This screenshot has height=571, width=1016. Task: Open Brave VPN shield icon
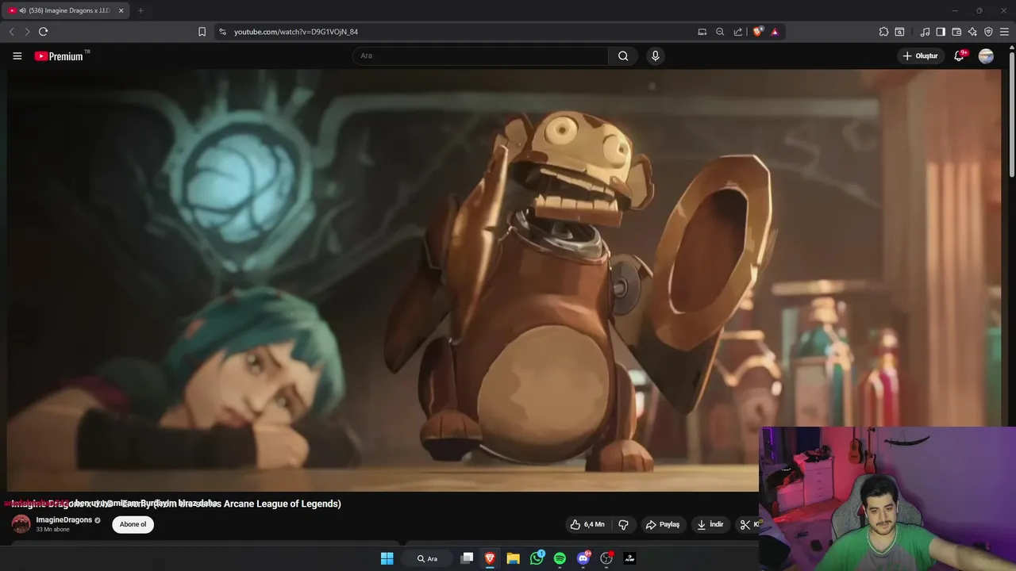pyautogui.click(x=988, y=32)
